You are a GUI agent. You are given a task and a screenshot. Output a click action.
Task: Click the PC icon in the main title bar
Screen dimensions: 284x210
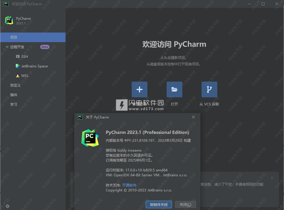pos(6,4)
